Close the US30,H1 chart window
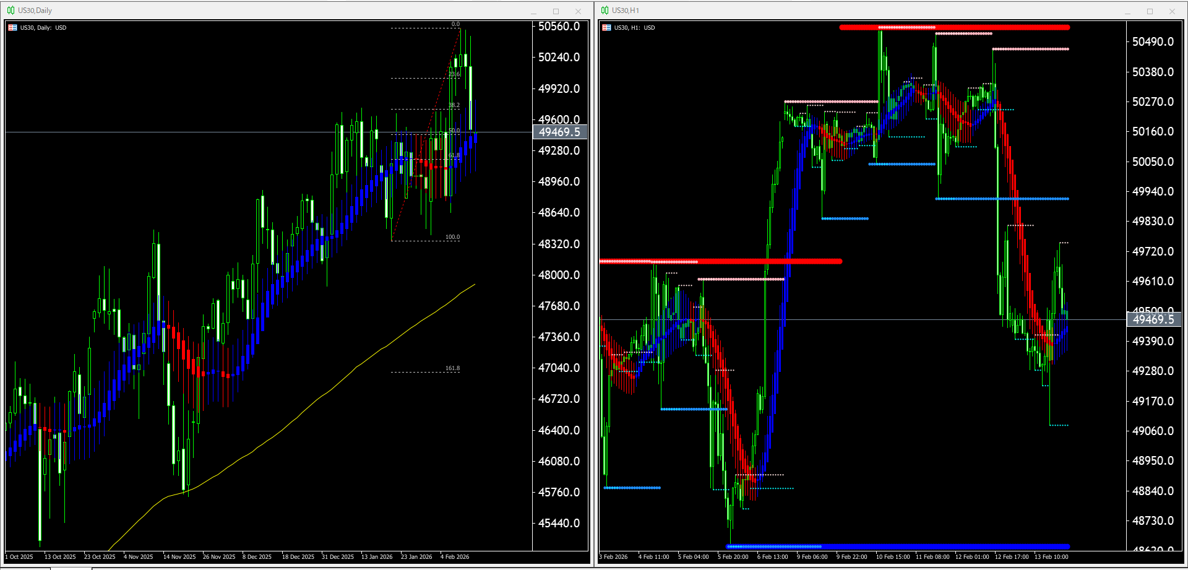This screenshot has height=570, width=1188. tap(1172, 11)
